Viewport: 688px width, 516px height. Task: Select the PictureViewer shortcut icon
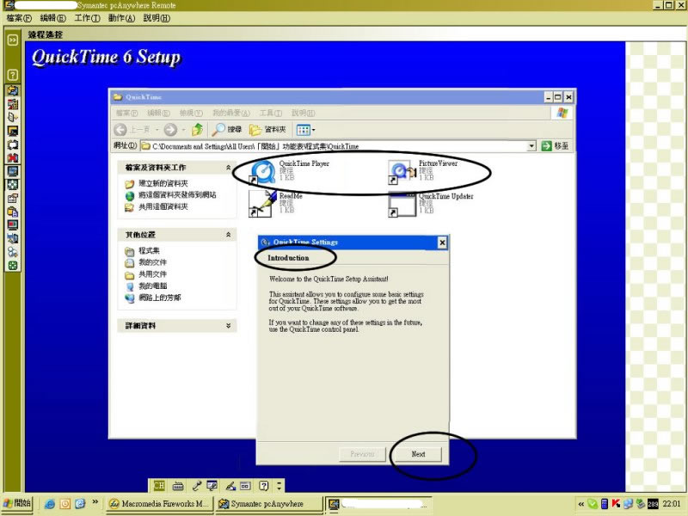click(x=402, y=171)
